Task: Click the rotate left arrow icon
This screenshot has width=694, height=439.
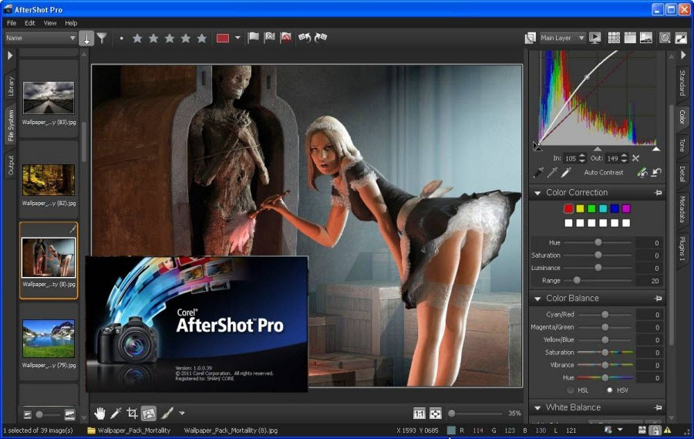Action: point(305,38)
